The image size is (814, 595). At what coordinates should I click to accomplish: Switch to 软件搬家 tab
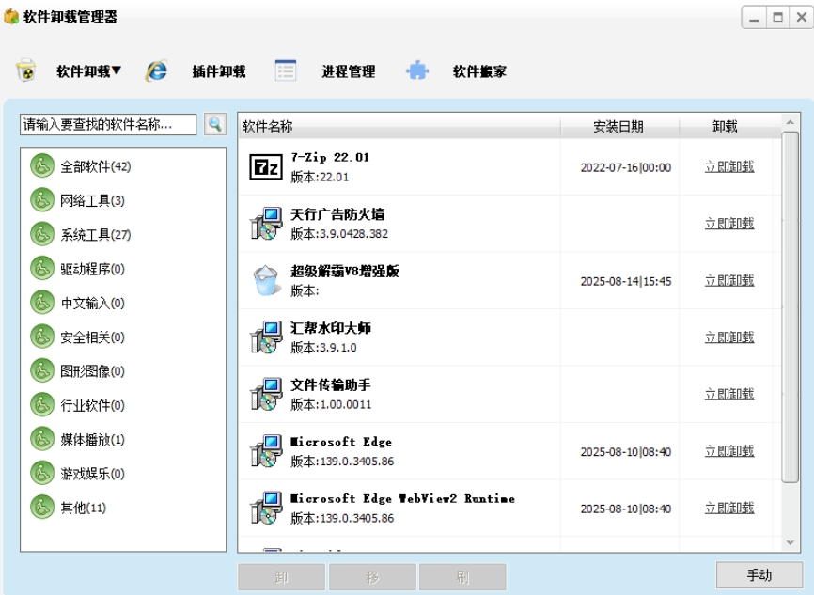point(479,71)
